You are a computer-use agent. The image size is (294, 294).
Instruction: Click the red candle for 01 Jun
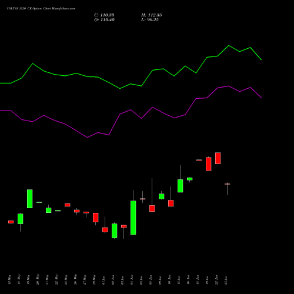(x=105, y=230)
